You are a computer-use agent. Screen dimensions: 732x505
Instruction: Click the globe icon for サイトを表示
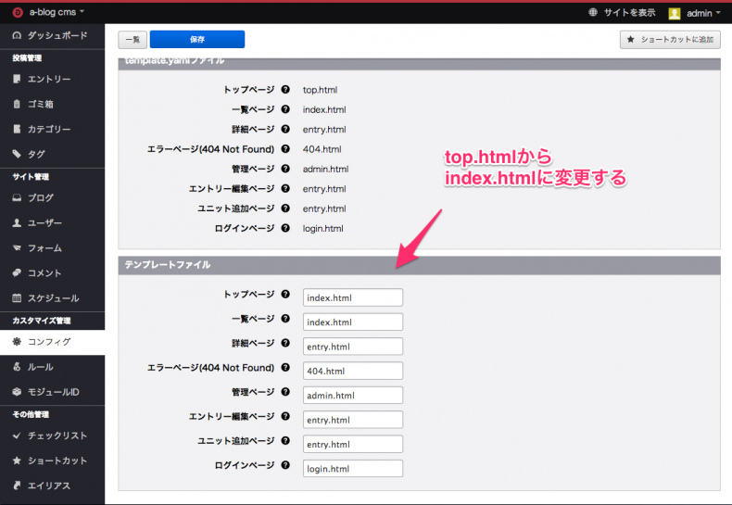[x=593, y=13]
